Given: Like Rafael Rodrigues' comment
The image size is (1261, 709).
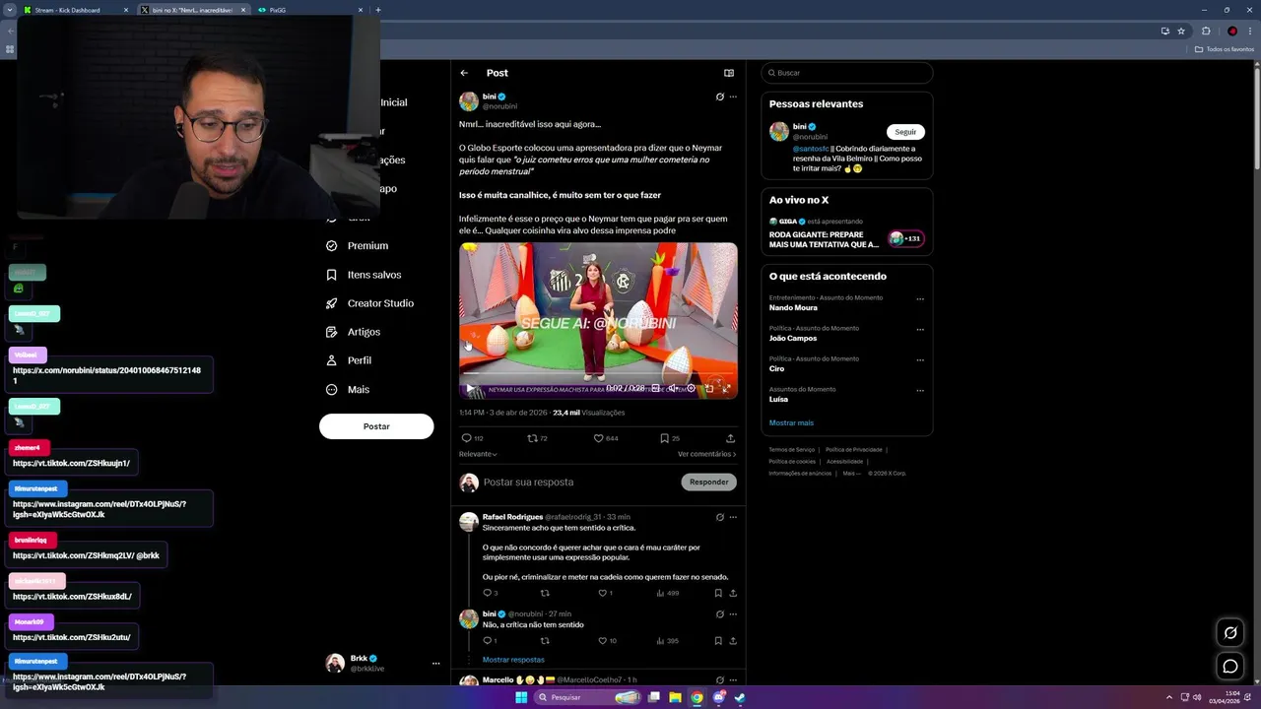Looking at the screenshot, I should 605,593.
